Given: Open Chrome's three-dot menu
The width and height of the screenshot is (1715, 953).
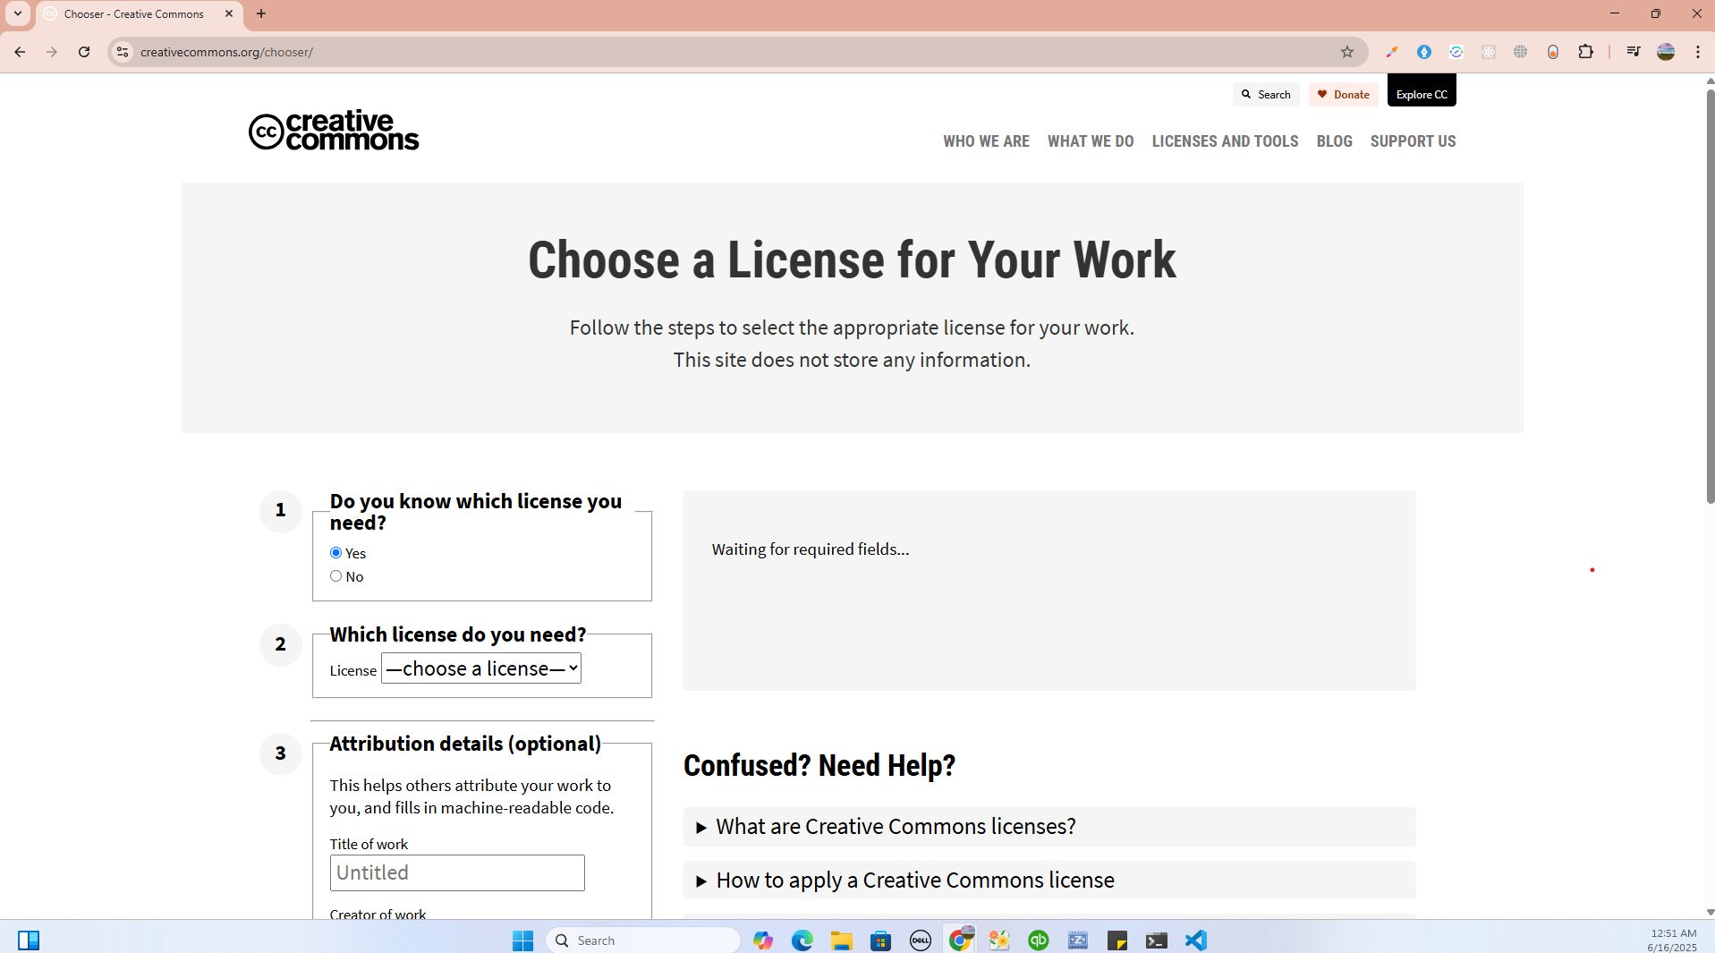Looking at the screenshot, I should [x=1697, y=52].
